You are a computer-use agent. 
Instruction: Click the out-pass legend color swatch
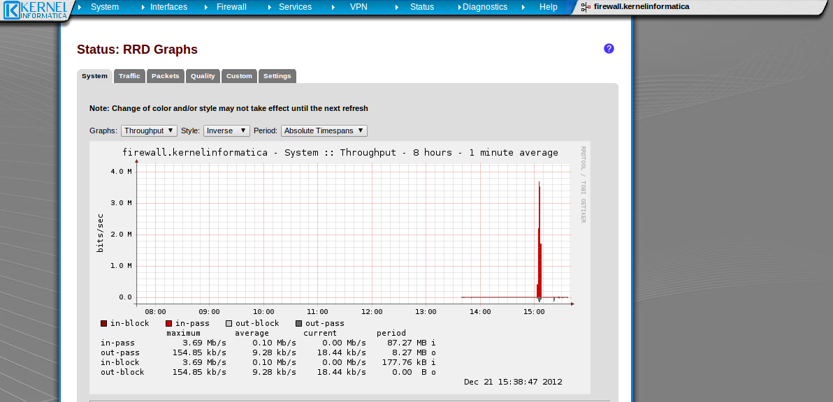click(x=298, y=324)
